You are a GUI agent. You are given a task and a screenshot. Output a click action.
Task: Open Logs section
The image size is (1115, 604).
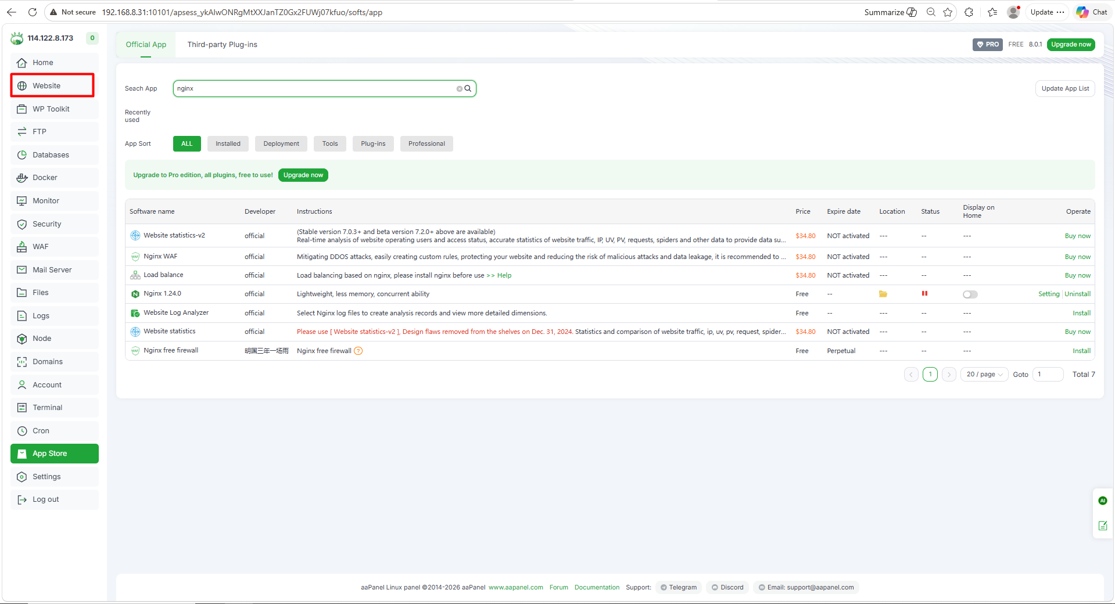click(x=54, y=316)
